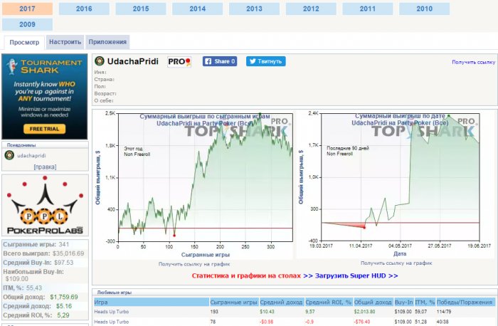Sort table by Средний ROI, % column
498x326 pixels.
[329, 303]
